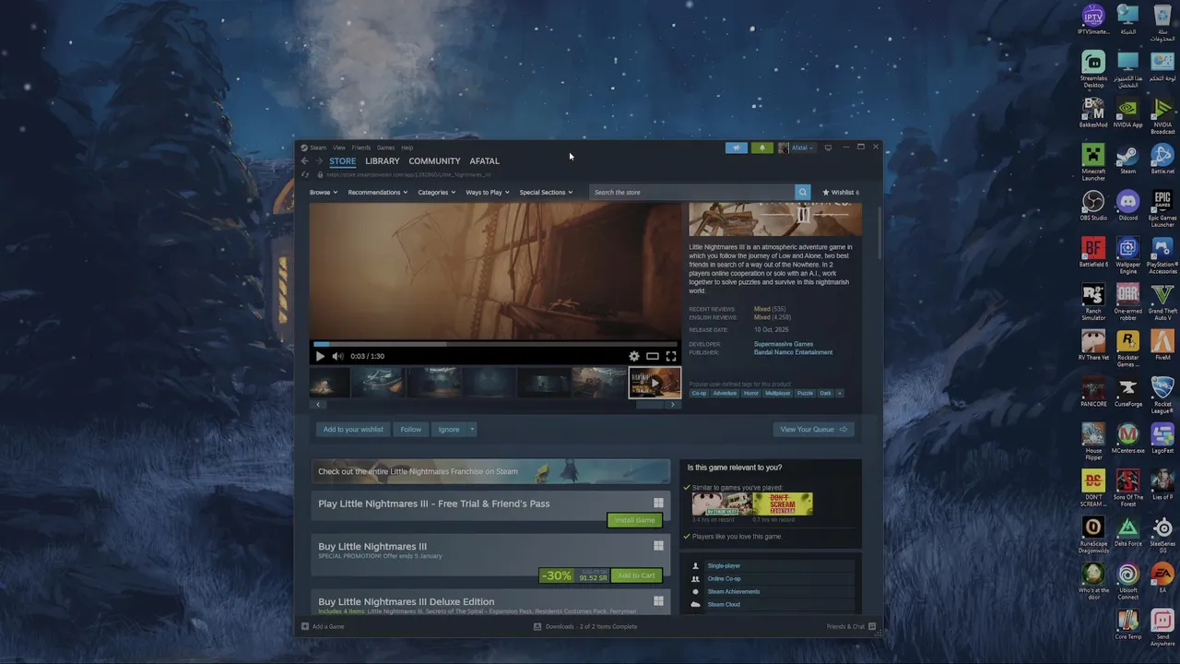Open the Single-player feature link
The image size is (1180, 664).
(724, 566)
